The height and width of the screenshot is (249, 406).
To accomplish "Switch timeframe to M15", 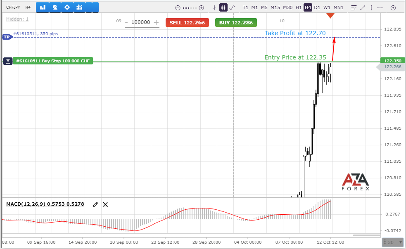I will pos(275,7).
